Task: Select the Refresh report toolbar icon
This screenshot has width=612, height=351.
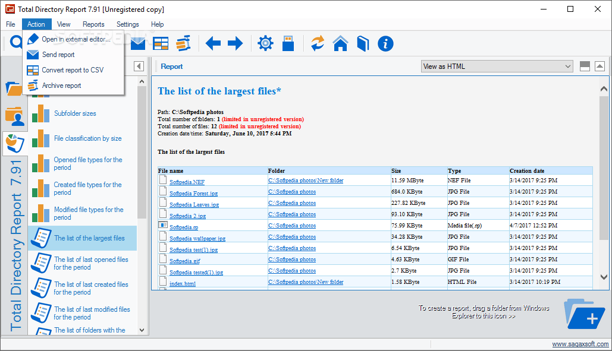Action: coord(317,43)
